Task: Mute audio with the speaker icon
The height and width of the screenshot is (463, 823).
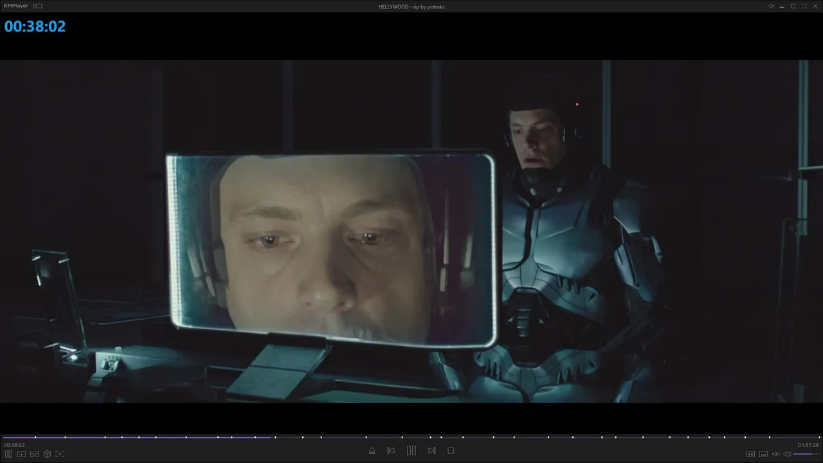Action: pyautogui.click(x=787, y=454)
